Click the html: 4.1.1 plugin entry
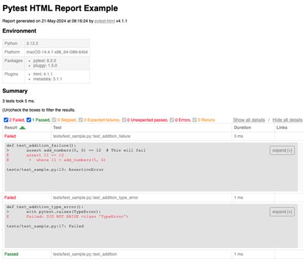Viewport: 304px width, 278px height. (x=43, y=74)
